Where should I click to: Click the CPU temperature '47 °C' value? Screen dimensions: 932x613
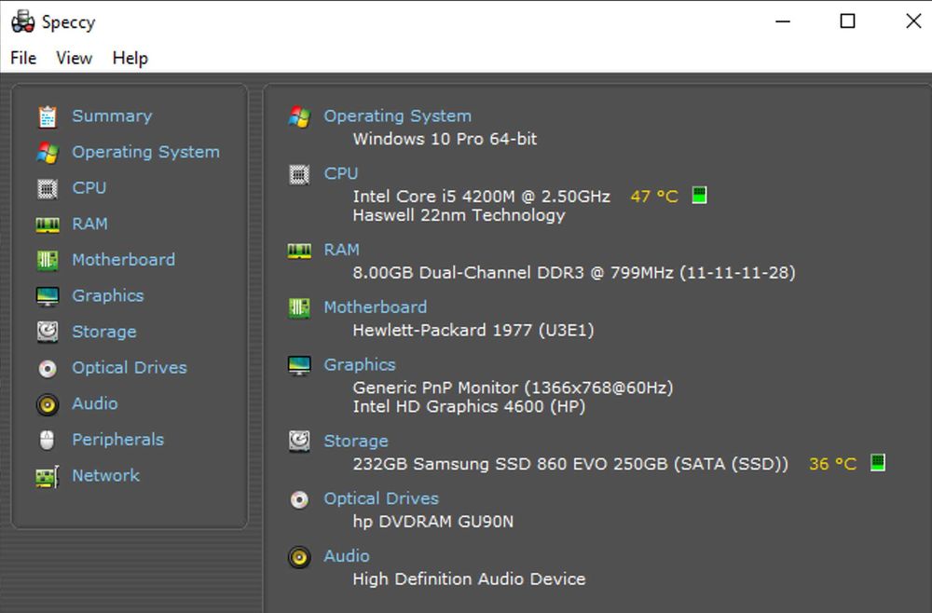tap(654, 197)
